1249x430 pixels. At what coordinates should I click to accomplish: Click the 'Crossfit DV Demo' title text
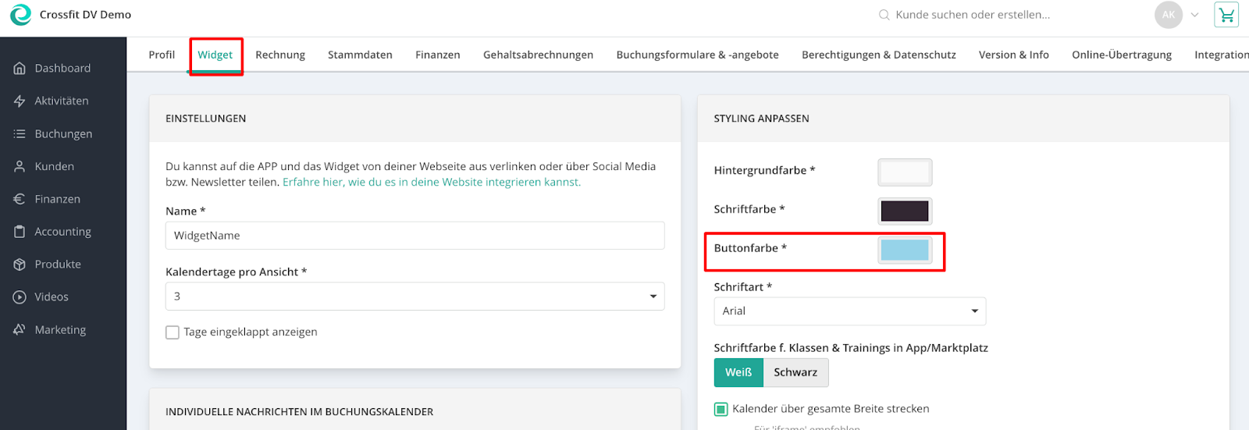tap(85, 15)
